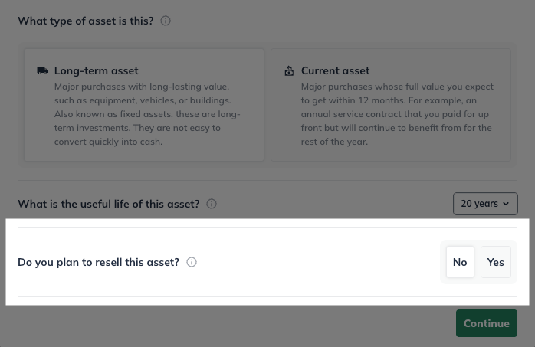The height and width of the screenshot is (347, 535).
Task: Open the 20 years useful life dropdown
Action: [485, 204]
